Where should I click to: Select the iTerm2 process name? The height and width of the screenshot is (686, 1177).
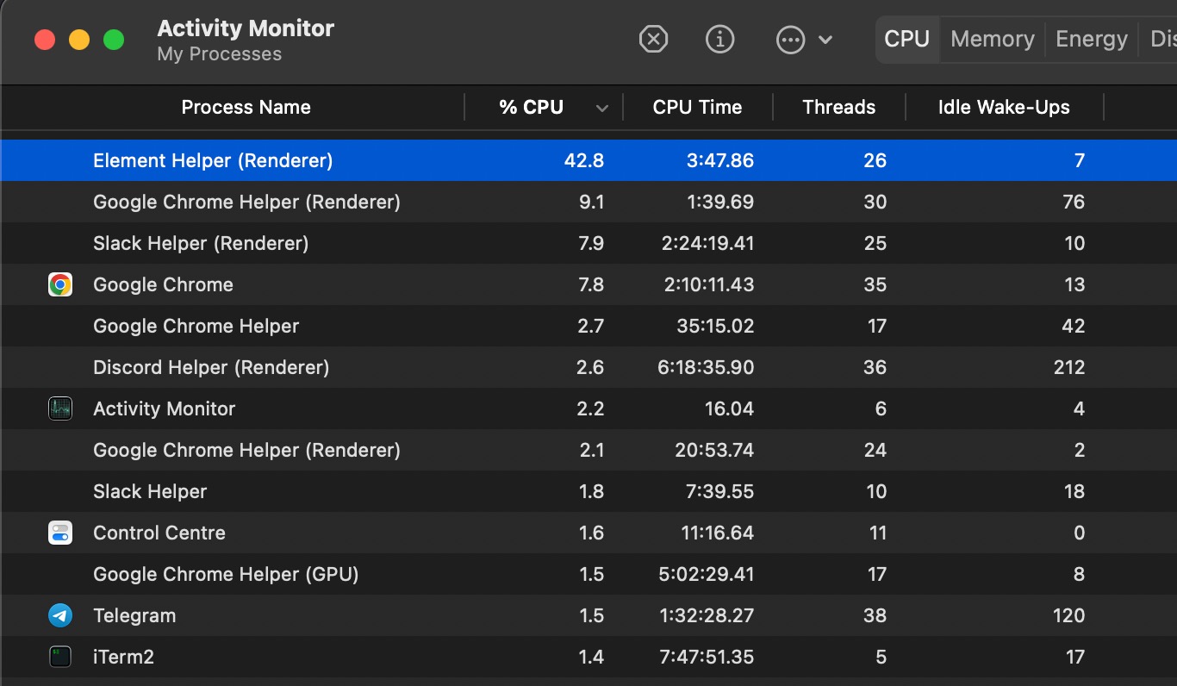123,657
